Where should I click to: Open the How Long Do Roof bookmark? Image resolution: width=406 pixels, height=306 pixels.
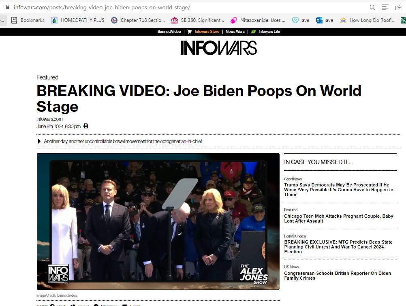(367, 20)
